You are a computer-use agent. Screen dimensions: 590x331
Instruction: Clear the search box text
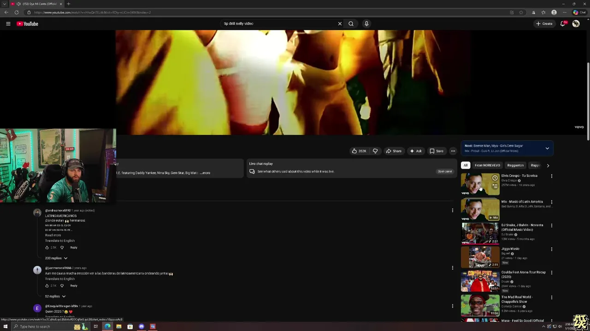pyautogui.click(x=340, y=23)
